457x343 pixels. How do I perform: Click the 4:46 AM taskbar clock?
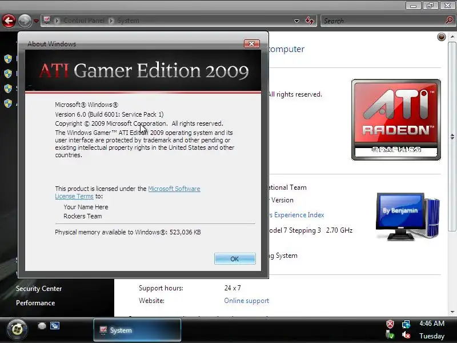pos(432,324)
